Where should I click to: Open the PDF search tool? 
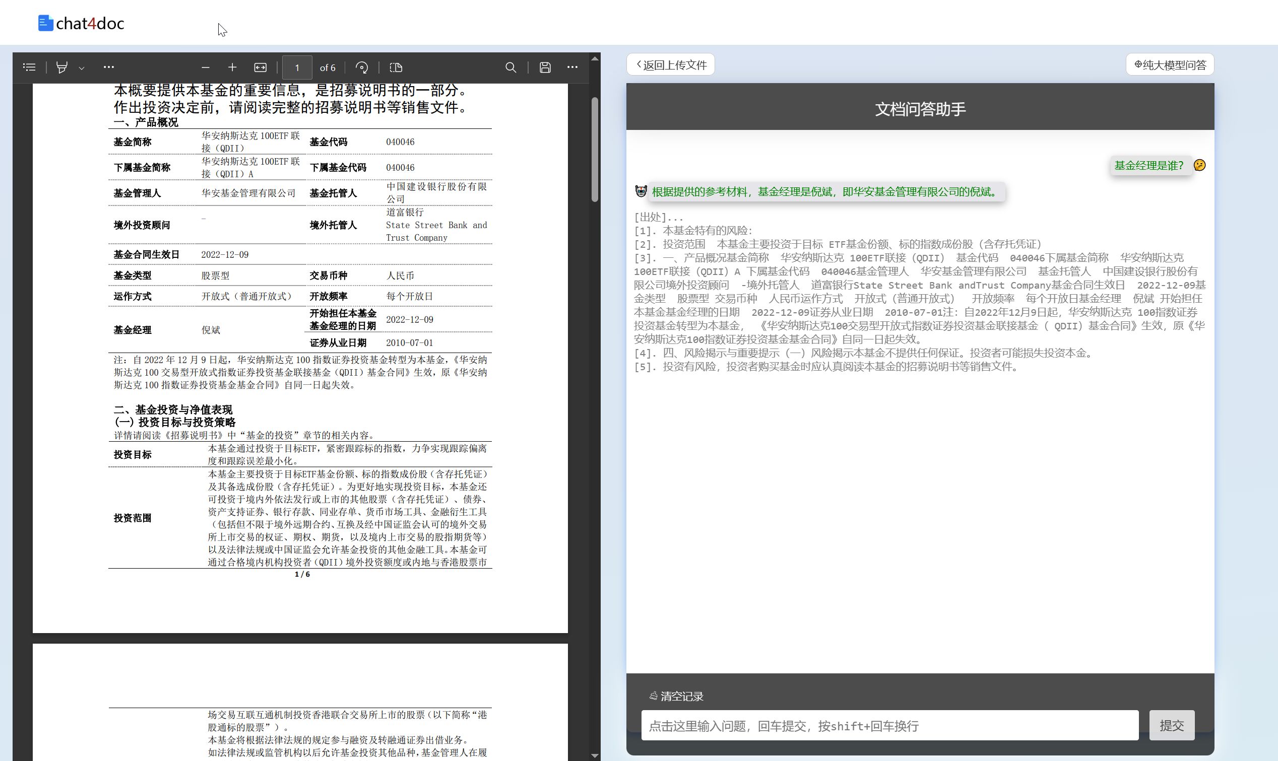[x=510, y=67]
